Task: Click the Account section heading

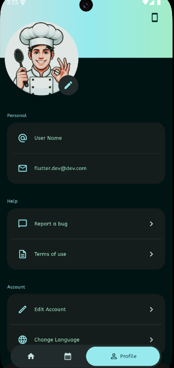Action: coord(16,287)
